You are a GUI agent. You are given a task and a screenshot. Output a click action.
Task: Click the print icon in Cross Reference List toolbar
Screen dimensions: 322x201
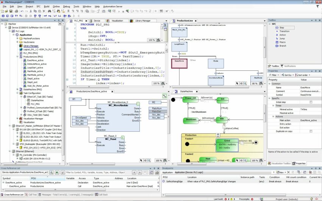(157, 173)
